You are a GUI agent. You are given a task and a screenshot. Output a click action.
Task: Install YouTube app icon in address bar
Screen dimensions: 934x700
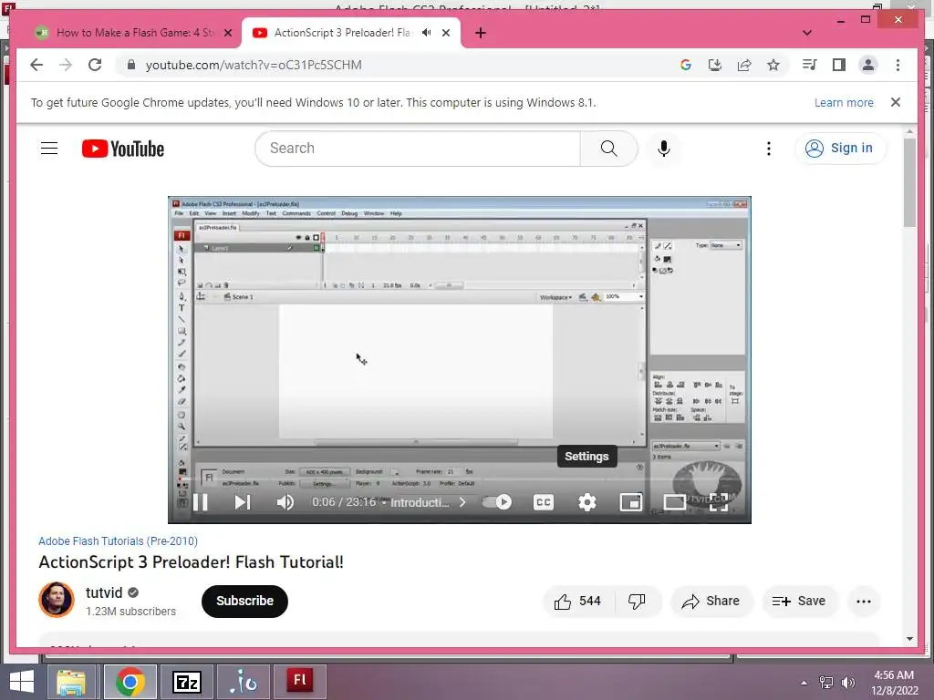coord(715,65)
